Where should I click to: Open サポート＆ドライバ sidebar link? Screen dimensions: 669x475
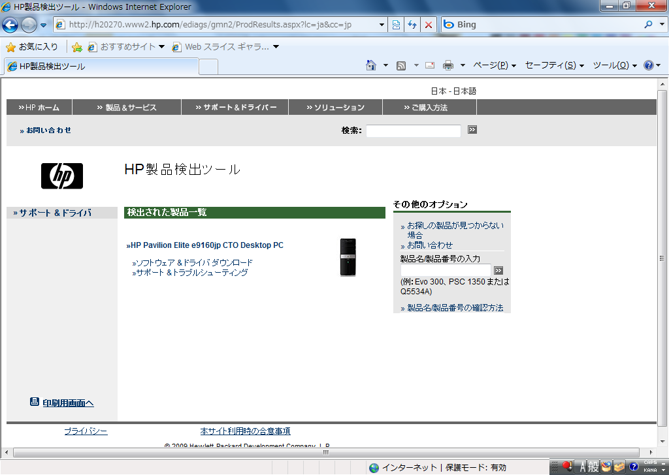pos(52,213)
